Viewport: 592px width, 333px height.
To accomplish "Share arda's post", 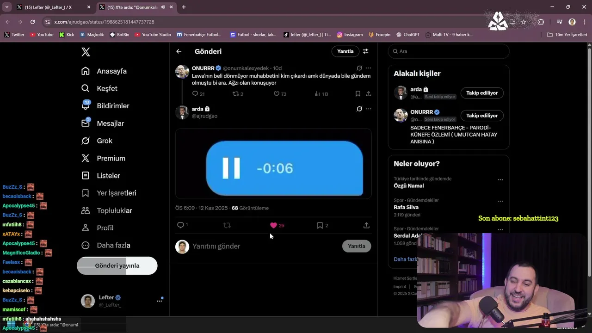I will tap(366, 225).
